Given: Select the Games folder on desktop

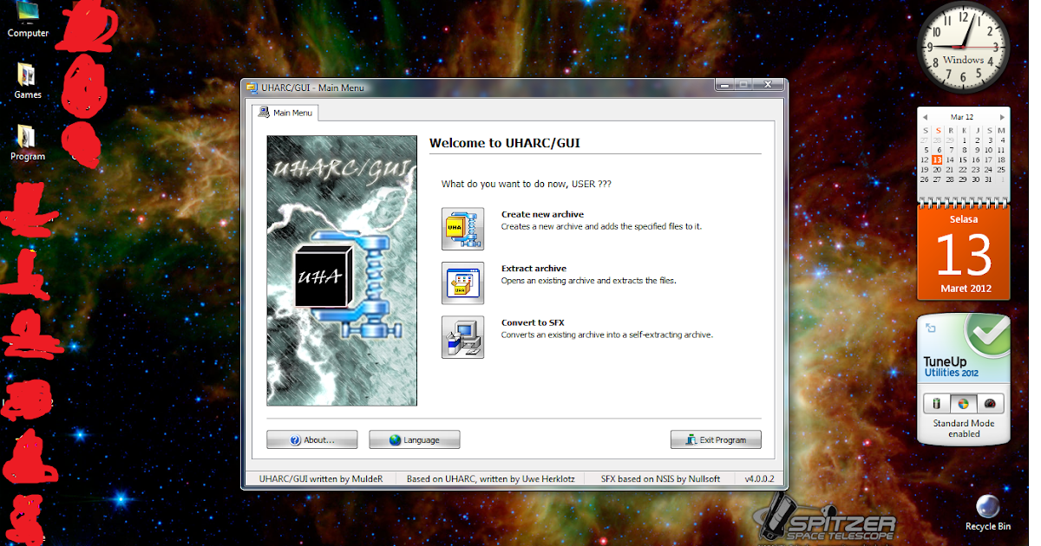Looking at the screenshot, I should pyautogui.click(x=28, y=81).
